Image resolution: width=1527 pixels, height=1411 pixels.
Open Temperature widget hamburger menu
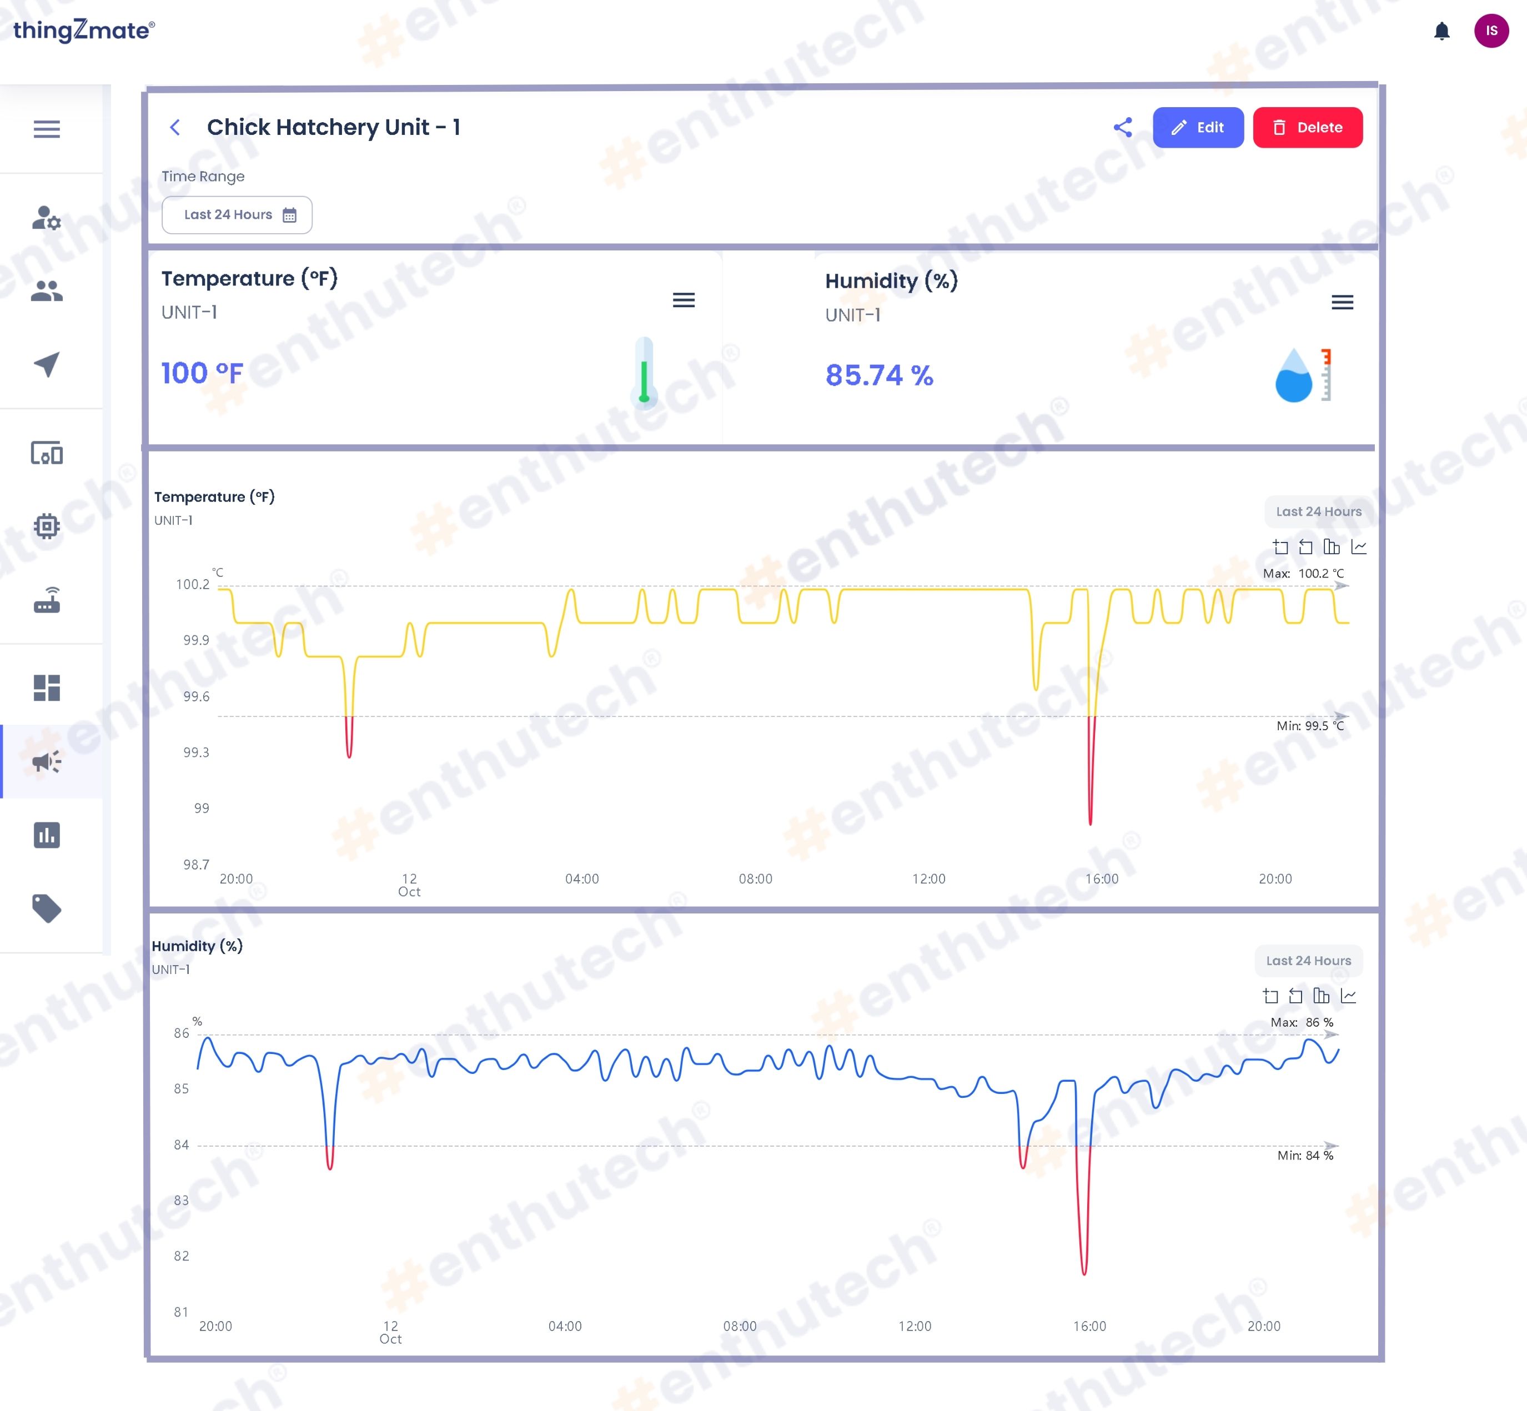(684, 300)
